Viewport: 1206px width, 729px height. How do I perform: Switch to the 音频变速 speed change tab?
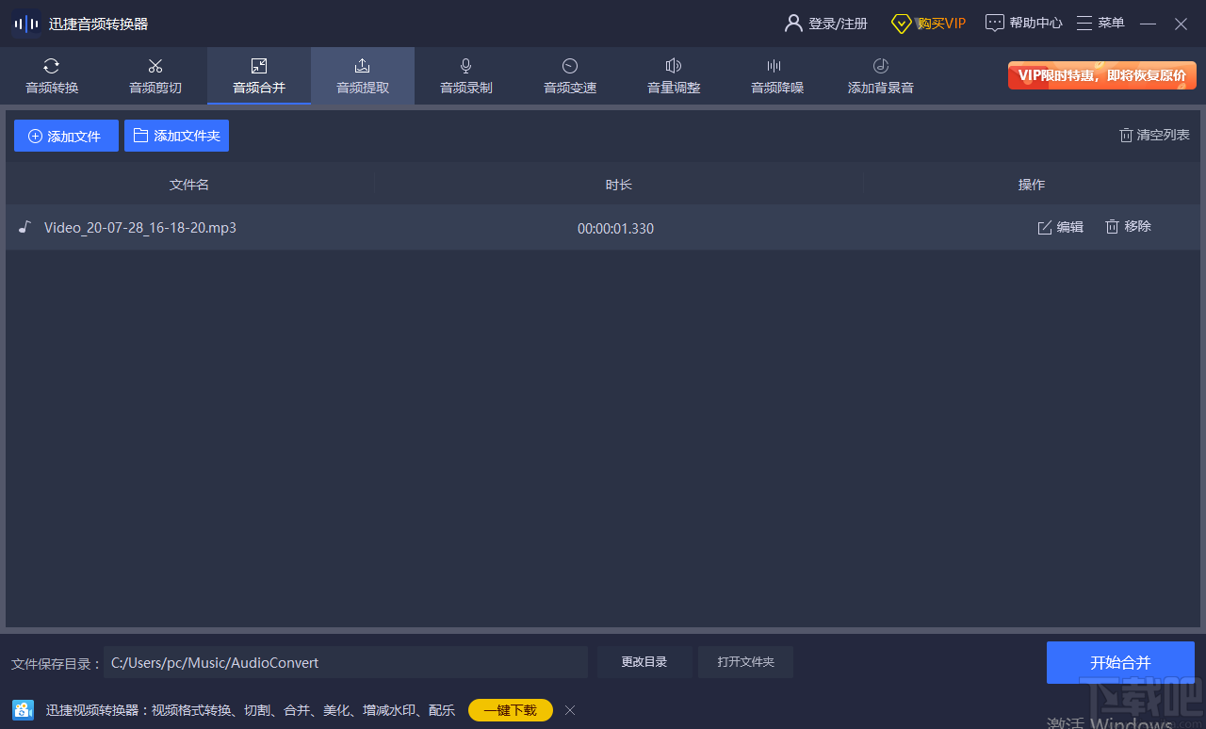(x=570, y=76)
